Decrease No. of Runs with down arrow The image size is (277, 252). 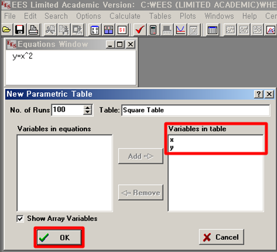(x=88, y=112)
